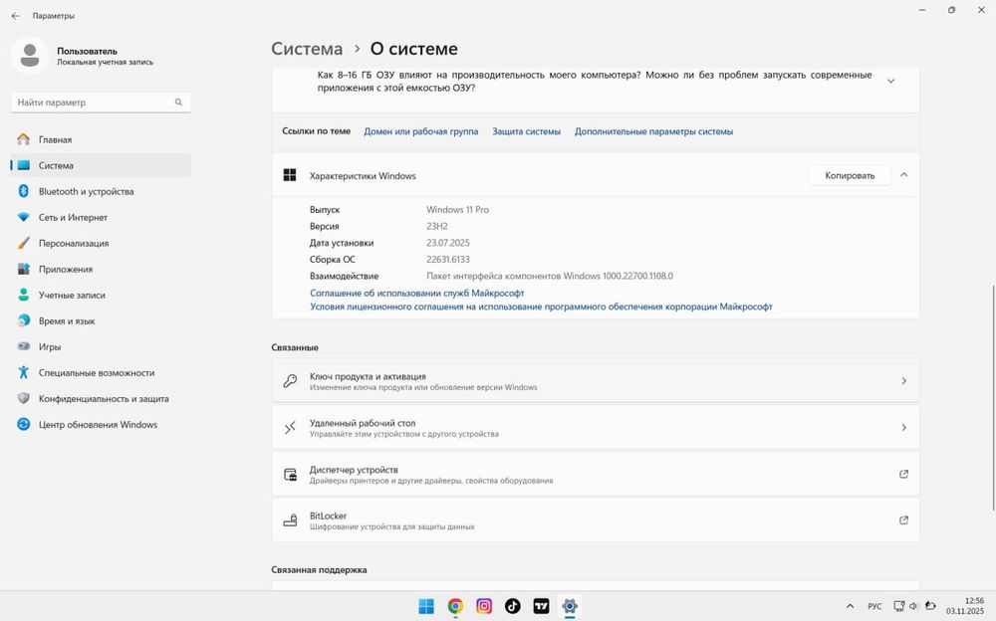Copy Windows specs with Копировать button
This screenshot has width=996, height=621.
pos(850,175)
